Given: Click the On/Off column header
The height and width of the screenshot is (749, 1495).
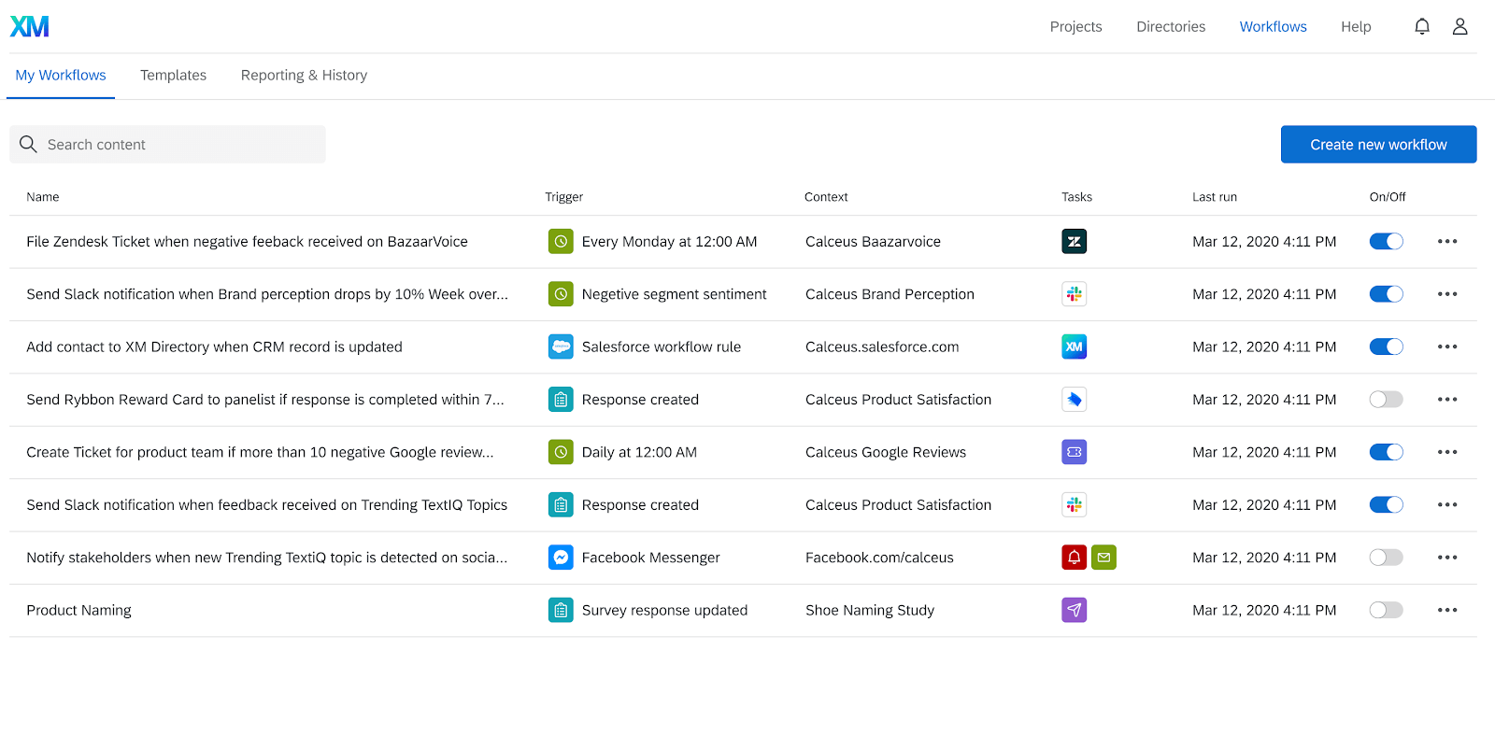Looking at the screenshot, I should pos(1388,197).
